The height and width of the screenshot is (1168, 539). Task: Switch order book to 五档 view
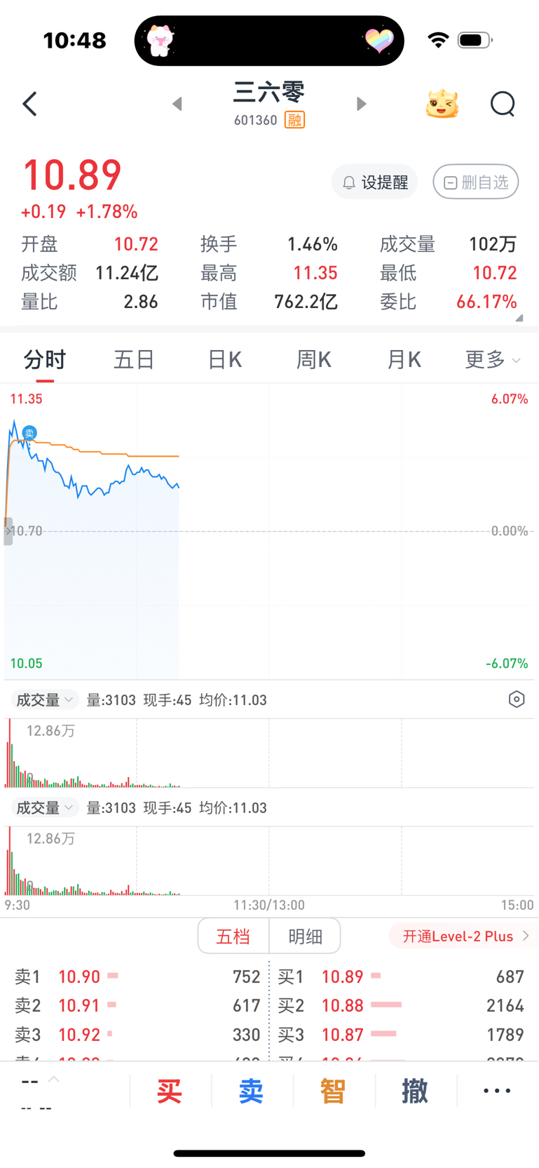pyautogui.click(x=233, y=936)
